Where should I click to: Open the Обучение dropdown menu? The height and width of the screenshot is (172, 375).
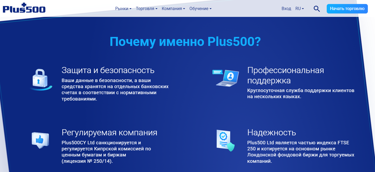pyautogui.click(x=200, y=8)
